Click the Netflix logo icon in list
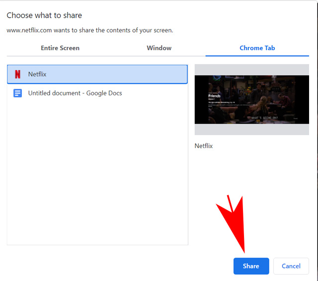Screen dimensions: 318x281 coord(18,74)
